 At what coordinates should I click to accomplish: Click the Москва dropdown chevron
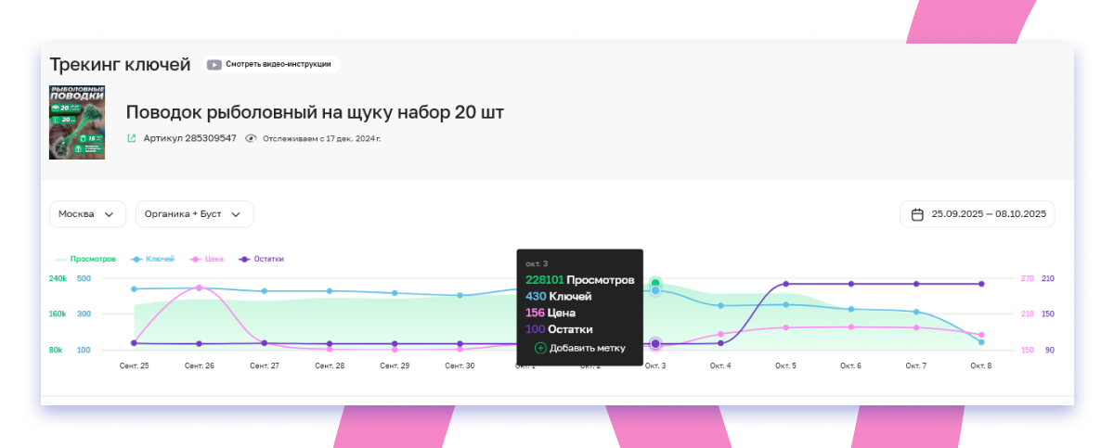coord(110,214)
